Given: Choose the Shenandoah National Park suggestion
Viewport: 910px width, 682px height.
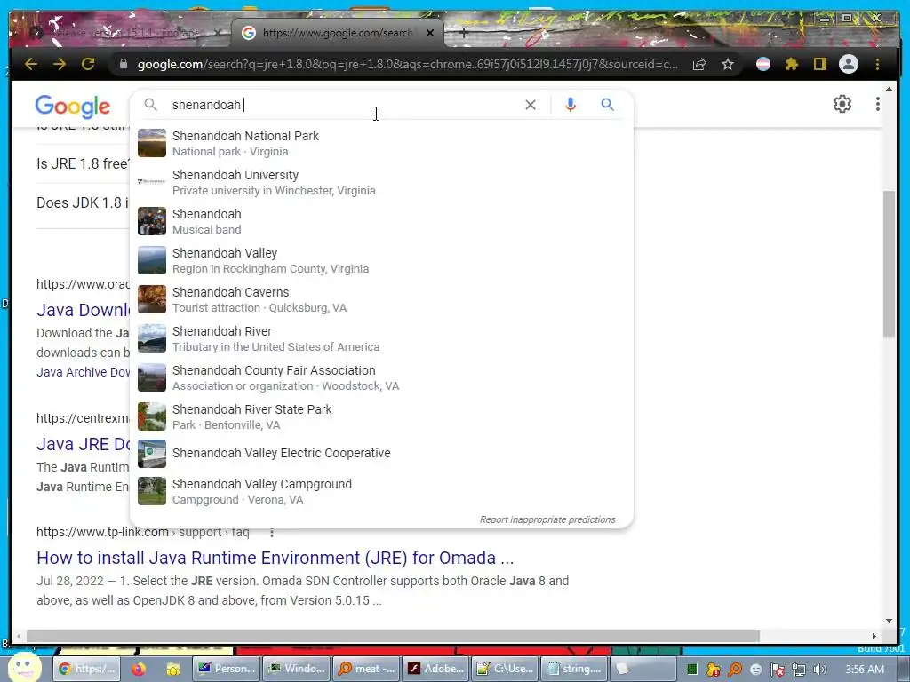Looking at the screenshot, I should click(x=381, y=143).
